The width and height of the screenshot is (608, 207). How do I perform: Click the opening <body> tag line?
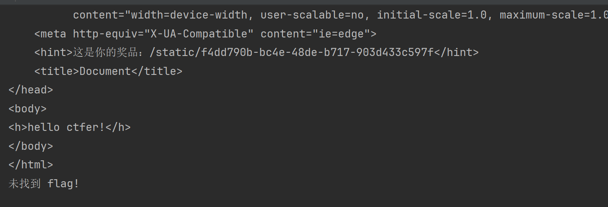click(x=27, y=109)
